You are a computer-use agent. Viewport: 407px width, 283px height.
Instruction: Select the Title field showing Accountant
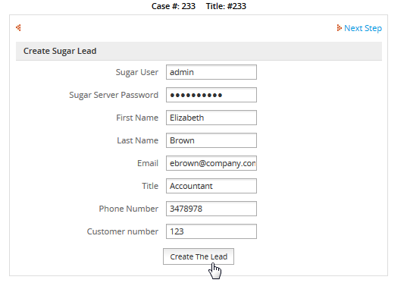211,186
